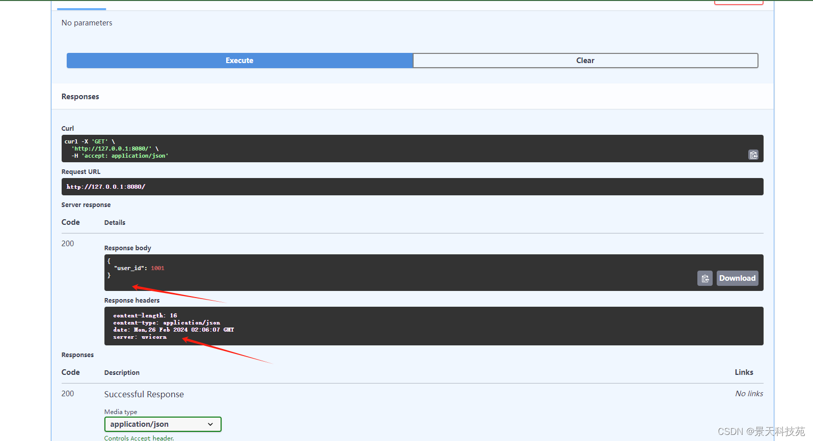Click the "Successful Response" description
The width and height of the screenshot is (813, 441).
tap(144, 394)
